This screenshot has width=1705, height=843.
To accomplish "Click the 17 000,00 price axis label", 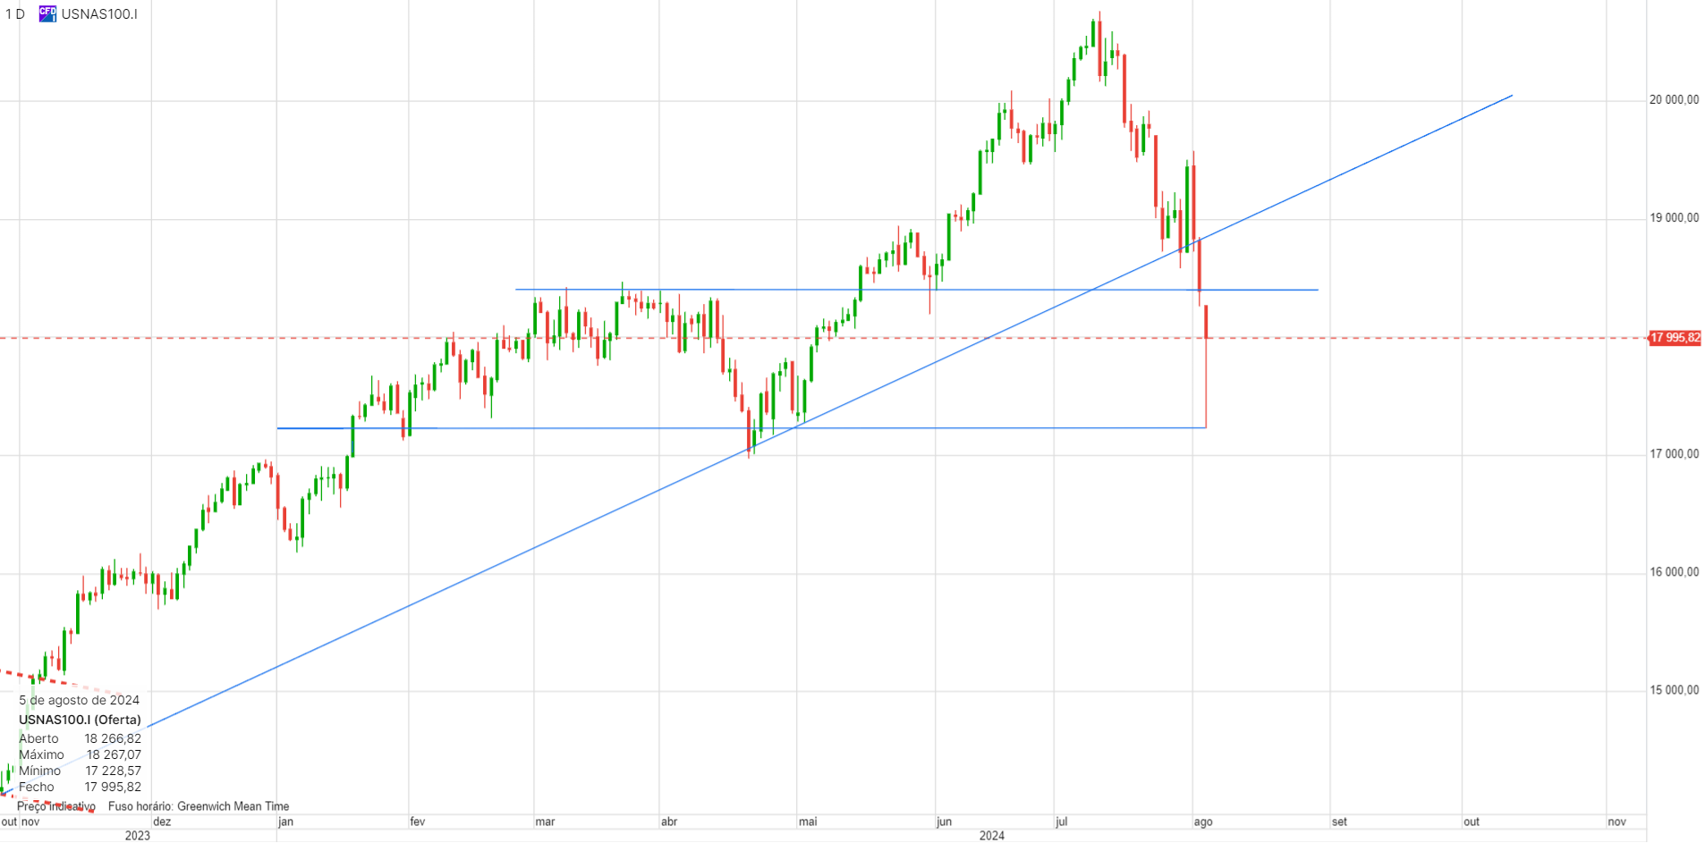I will click(1674, 454).
